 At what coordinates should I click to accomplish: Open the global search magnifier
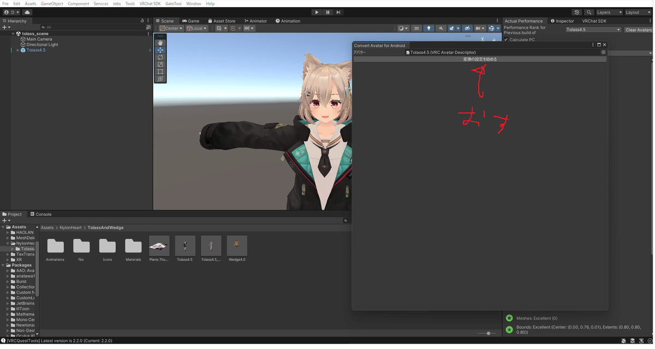589,12
